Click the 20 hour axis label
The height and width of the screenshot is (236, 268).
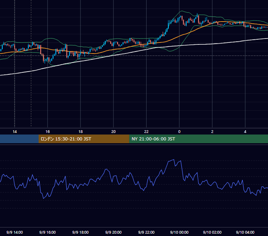[114, 132]
